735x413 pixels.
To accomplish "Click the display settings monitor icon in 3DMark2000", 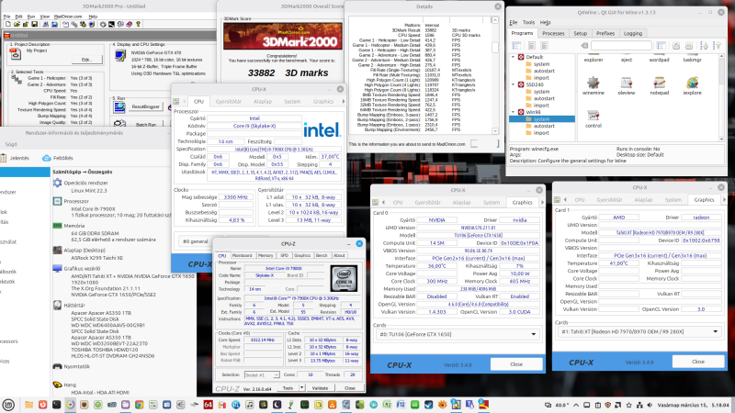I will click(120, 56).
